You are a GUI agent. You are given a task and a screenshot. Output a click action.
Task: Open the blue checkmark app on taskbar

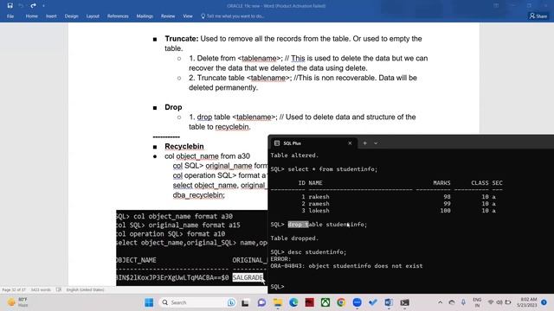tap(373, 302)
